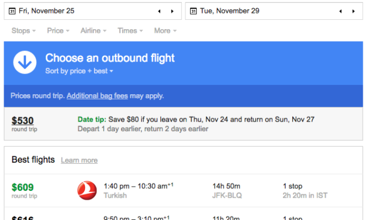
Task: Click the return date calendar icon
Action: click(193, 11)
